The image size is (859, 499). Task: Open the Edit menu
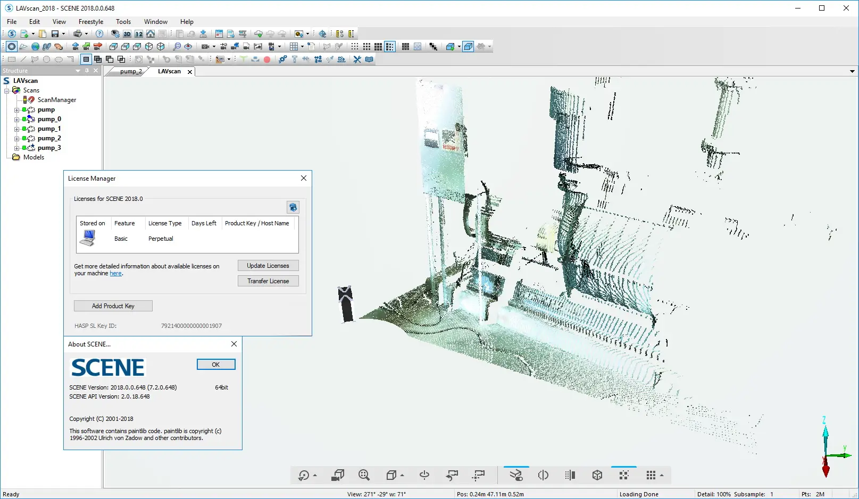point(35,22)
